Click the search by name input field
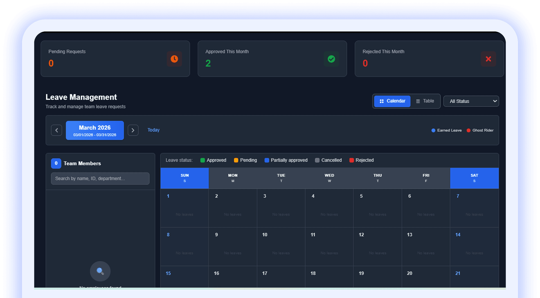 100,178
